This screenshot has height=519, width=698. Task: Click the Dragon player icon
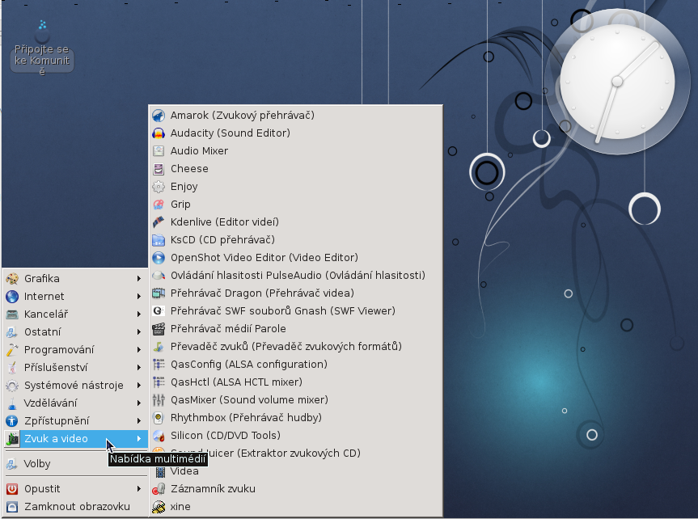pos(159,293)
